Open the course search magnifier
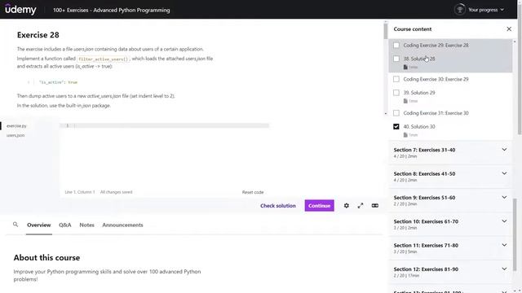Viewport: 522px width, 293px height. [15, 225]
